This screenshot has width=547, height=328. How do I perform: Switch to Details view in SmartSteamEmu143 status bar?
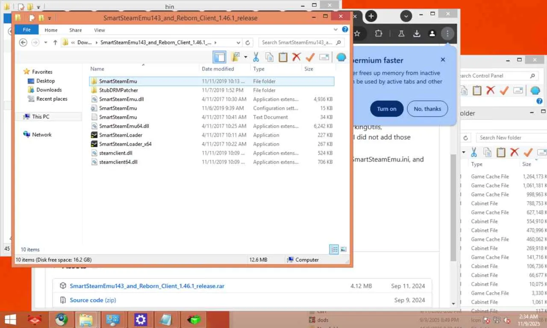pos(334,249)
